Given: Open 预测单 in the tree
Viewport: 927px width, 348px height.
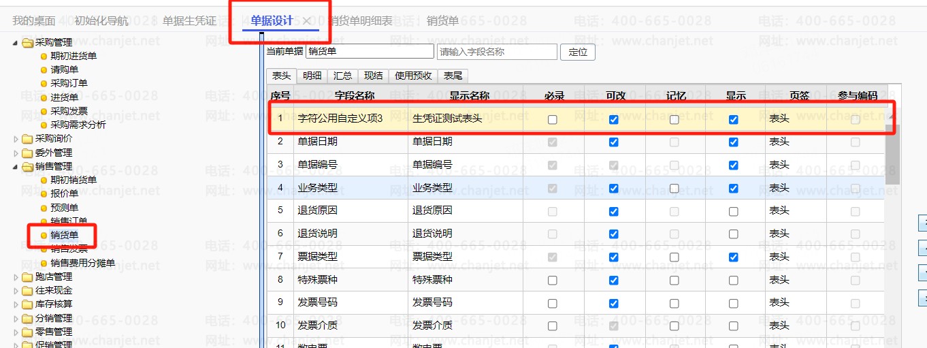Looking at the screenshot, I should coord(64,207).
